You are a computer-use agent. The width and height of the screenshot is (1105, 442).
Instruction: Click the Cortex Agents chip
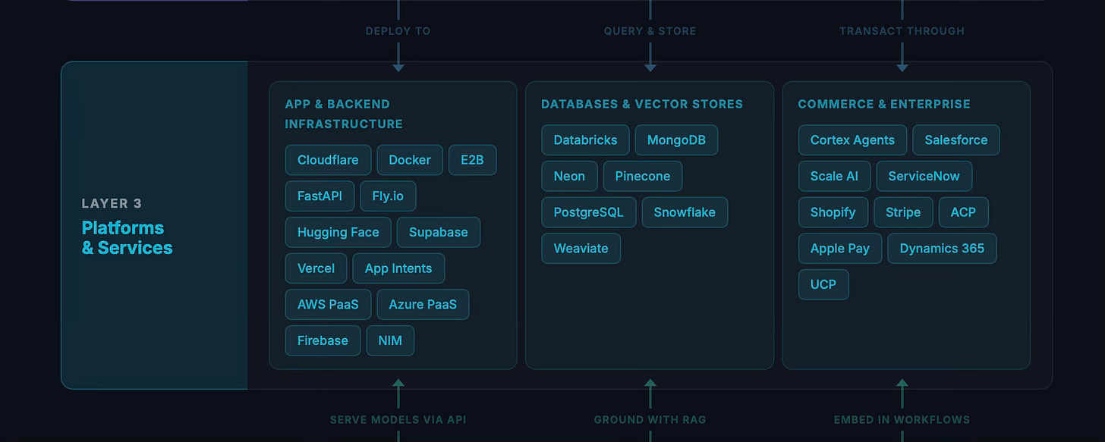tap(852, 140)
